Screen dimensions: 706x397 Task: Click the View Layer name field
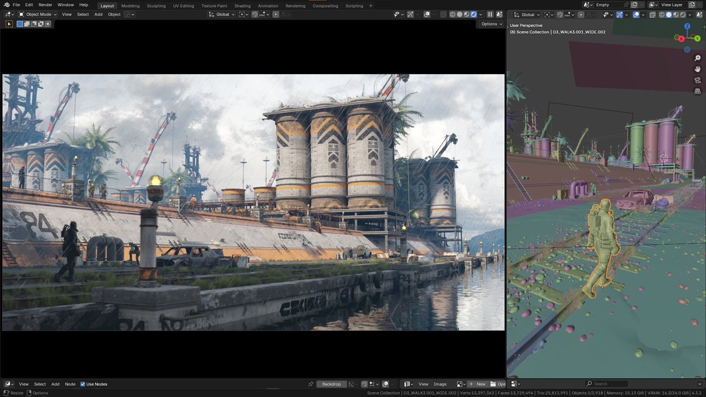672,5
